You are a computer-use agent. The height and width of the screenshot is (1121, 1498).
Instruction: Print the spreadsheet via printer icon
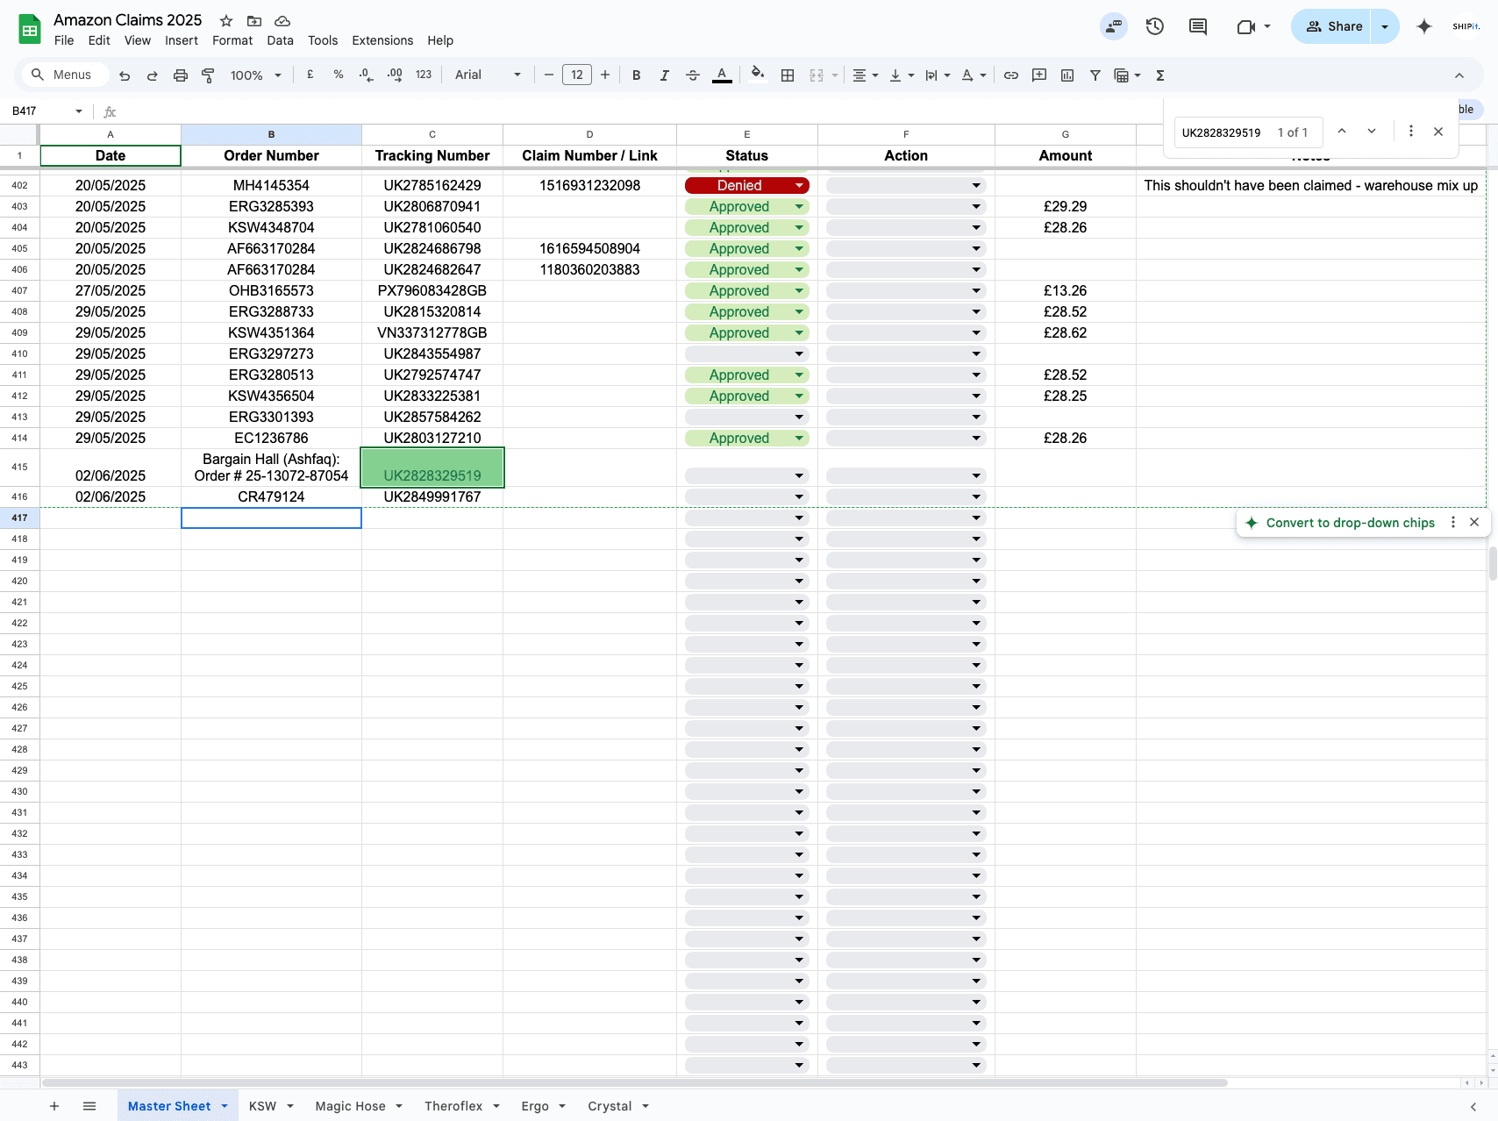181,75
